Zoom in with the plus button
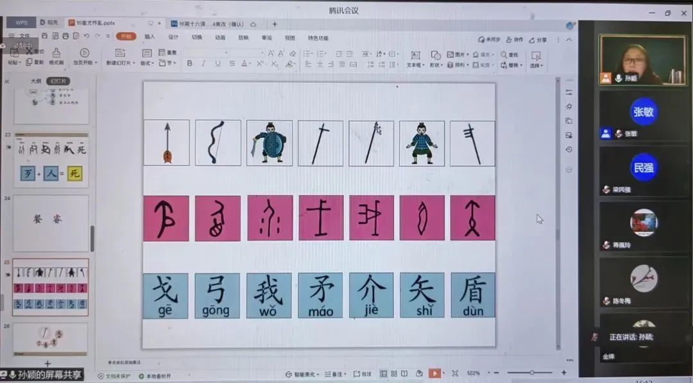Image resolution: width=693 pixels, height=383 pixels. coord(563,372)
